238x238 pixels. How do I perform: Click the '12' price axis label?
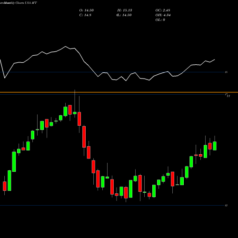(226, 205)
